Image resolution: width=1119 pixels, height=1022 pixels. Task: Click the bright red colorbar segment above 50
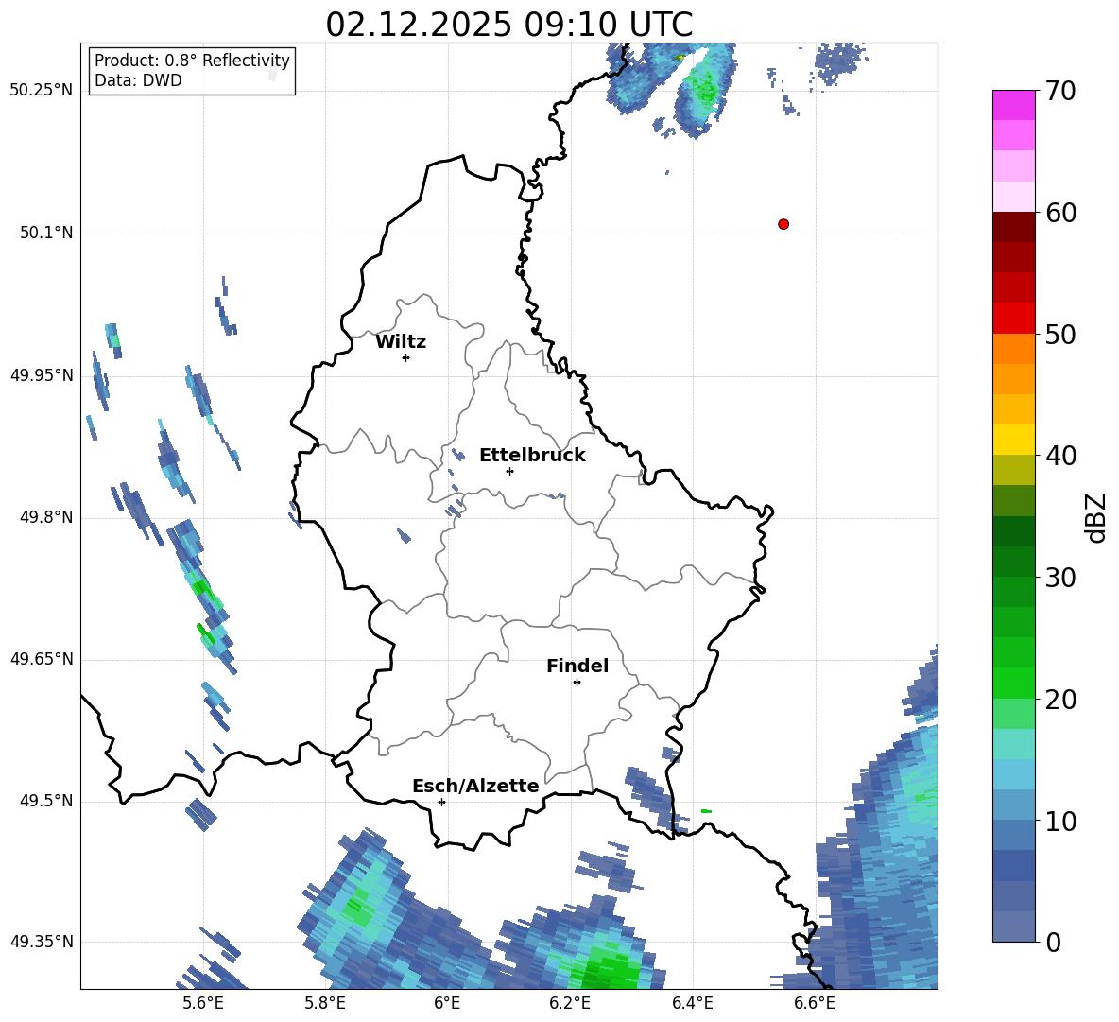coord(1013,319)
